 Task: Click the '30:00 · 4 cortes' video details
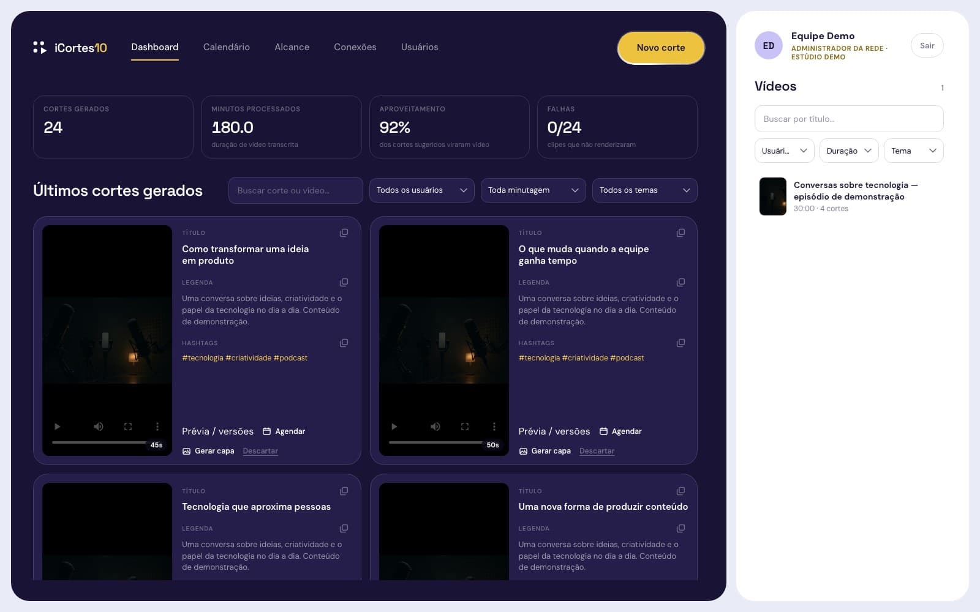click(x=821, y=209)
